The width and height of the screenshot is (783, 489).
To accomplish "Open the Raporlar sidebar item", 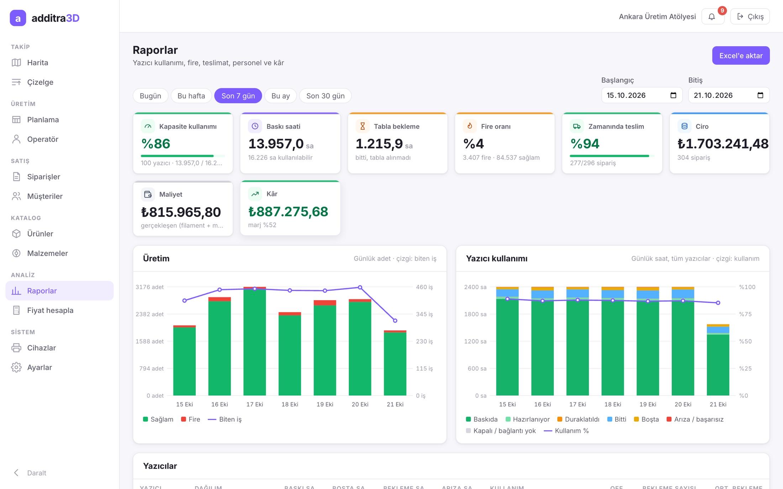I will 59,291.
